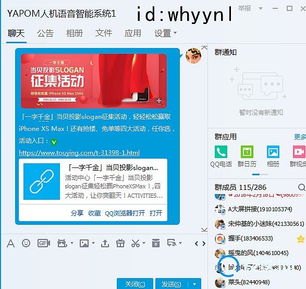Expand the sticker face icon dropdown

coord(72,243)
